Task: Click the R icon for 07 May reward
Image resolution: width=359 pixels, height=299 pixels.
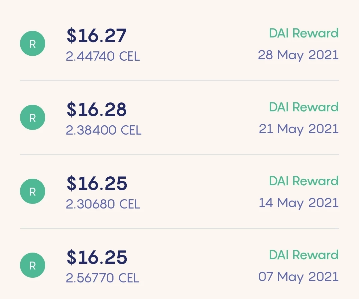Action: point(33,265)
